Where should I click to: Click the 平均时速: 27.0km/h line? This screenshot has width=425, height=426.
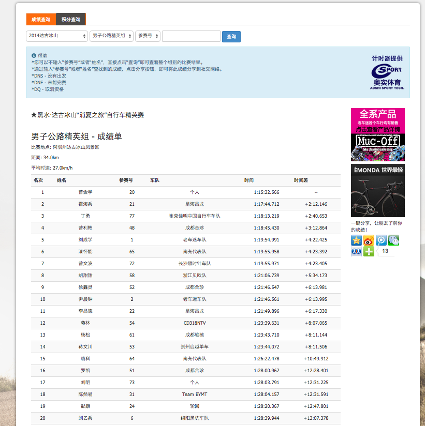[x=52, y=168]
